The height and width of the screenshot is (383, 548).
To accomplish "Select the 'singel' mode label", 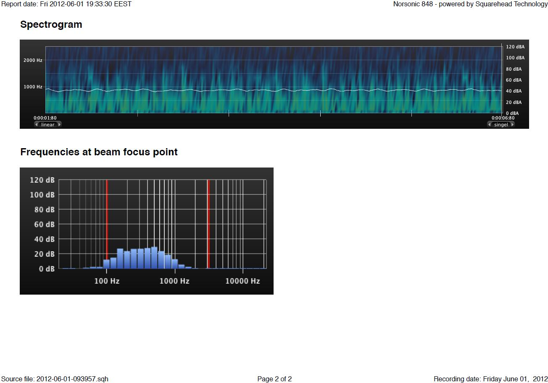I will [501, 125].
